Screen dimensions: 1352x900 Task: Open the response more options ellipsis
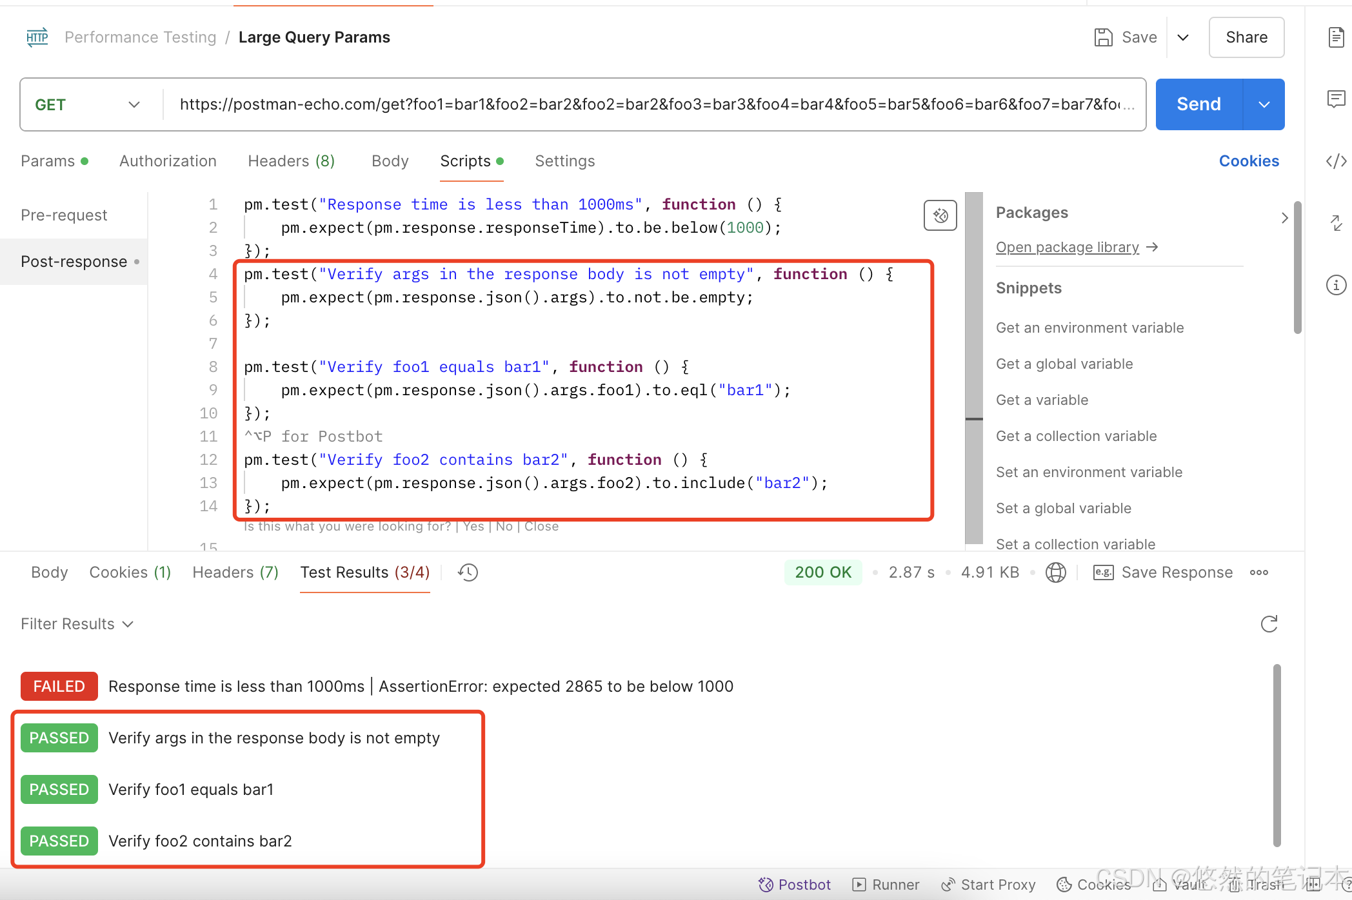pyautogui.click(x=1258, y=572)
